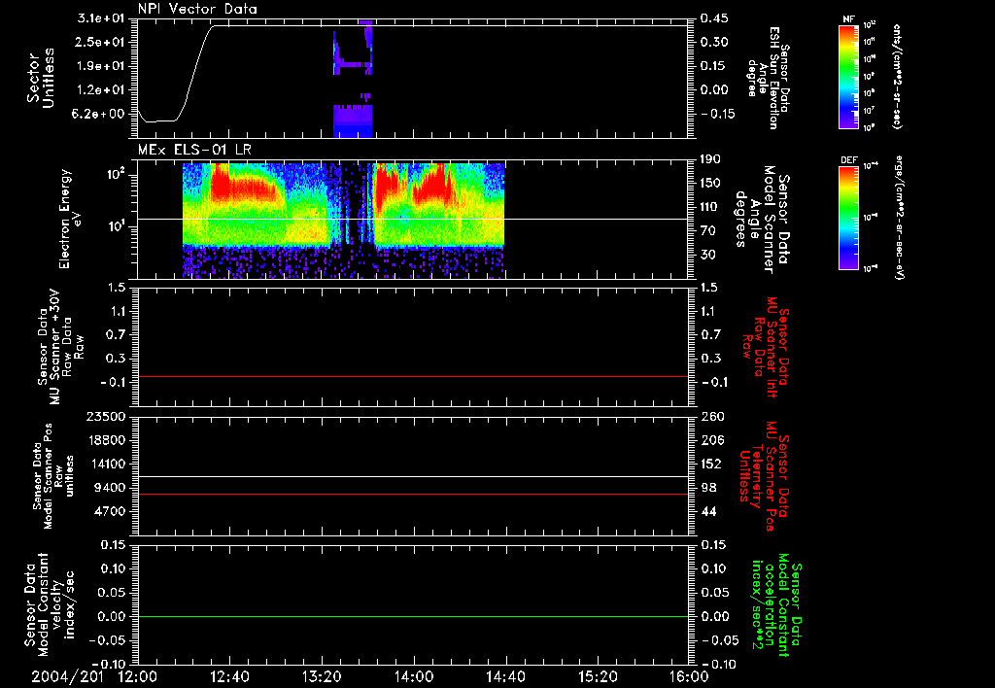
Task: Click the 9400 Scanner Pos tick value
Action: (110, 488)
